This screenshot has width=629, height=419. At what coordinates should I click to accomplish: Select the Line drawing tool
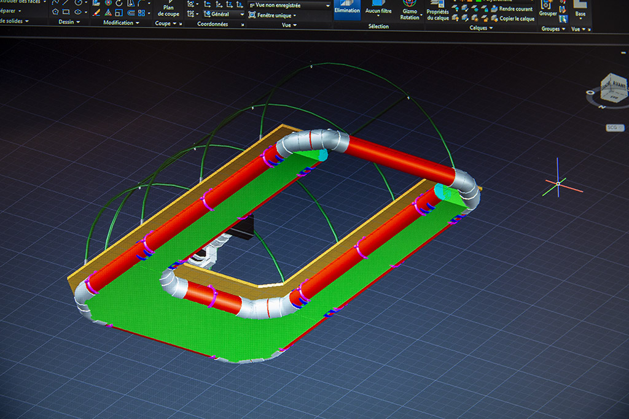point(66,2)
